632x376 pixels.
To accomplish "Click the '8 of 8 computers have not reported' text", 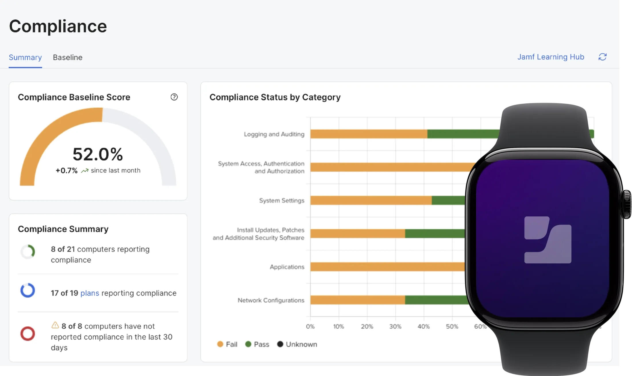I will click(111, 337).
